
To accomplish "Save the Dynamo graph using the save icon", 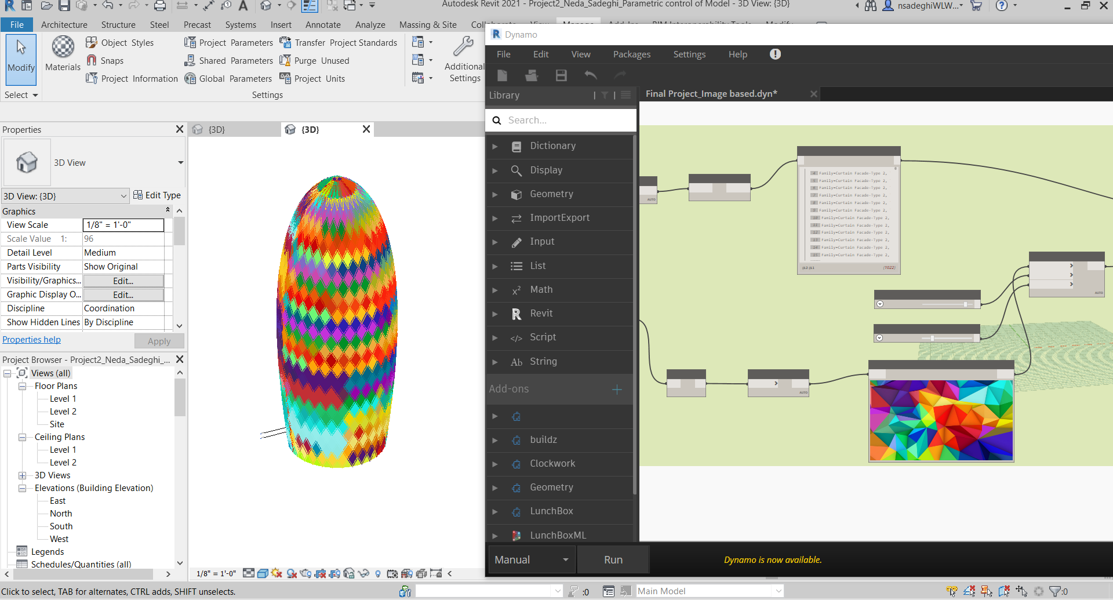I will 561,75.
